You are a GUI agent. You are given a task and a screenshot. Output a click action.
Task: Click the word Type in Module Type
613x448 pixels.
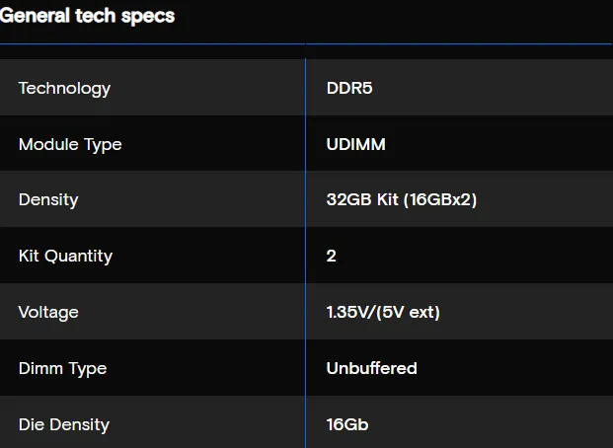coord(104,145)
